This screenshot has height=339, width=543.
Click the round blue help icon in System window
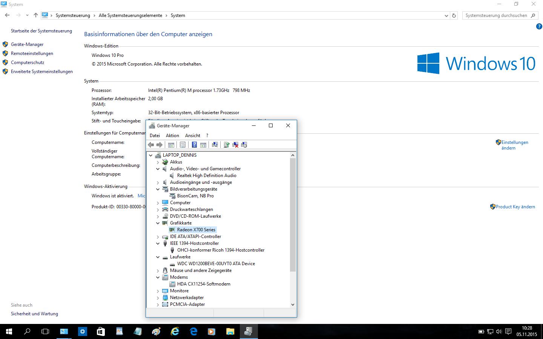pyautogui.click(x=539, y=26)
